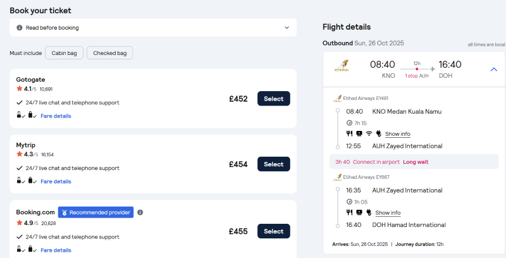Click the star rating icon for Mytrip
This screenshot has height=258, width=506.
click(x=20, y=154)
